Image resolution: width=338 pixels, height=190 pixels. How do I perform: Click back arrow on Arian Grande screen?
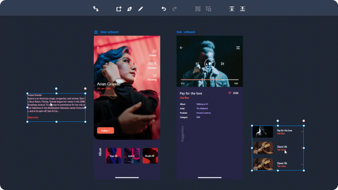[98, 47]
